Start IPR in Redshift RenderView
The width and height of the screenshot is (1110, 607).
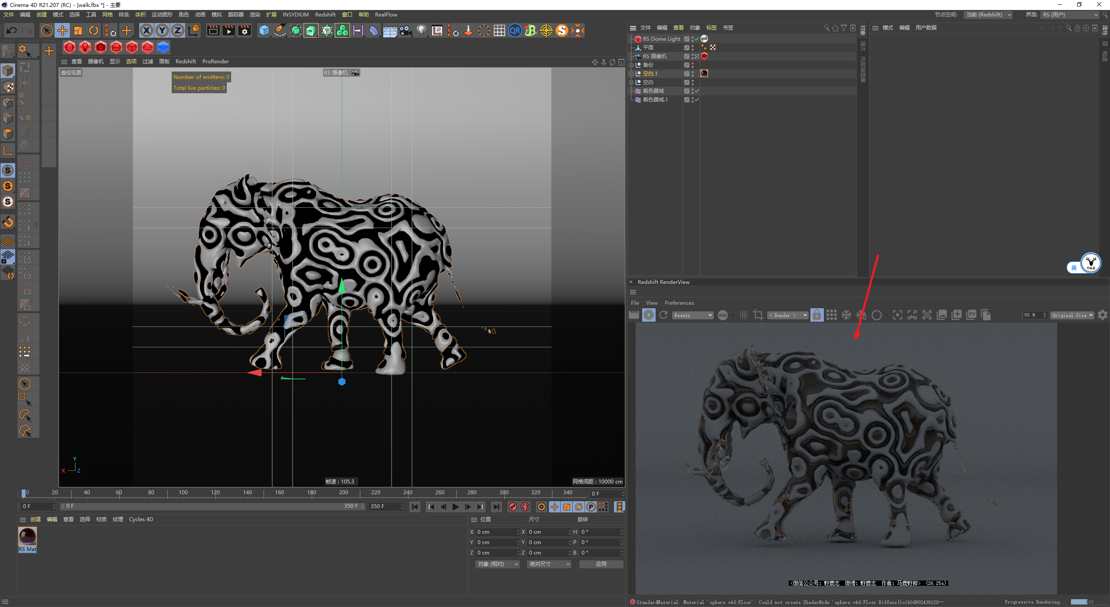tap(649, 315)
